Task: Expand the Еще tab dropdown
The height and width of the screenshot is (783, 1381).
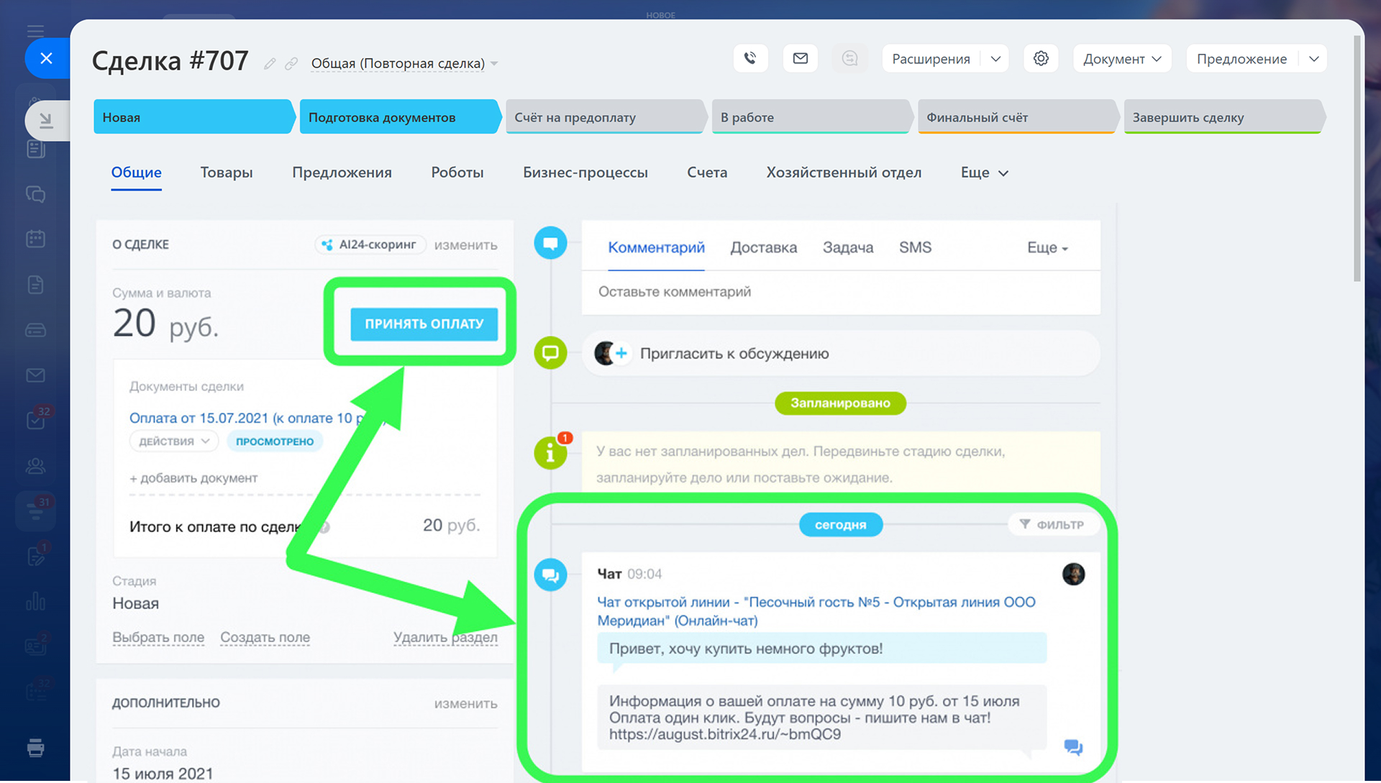Action: tap(984, 173)
